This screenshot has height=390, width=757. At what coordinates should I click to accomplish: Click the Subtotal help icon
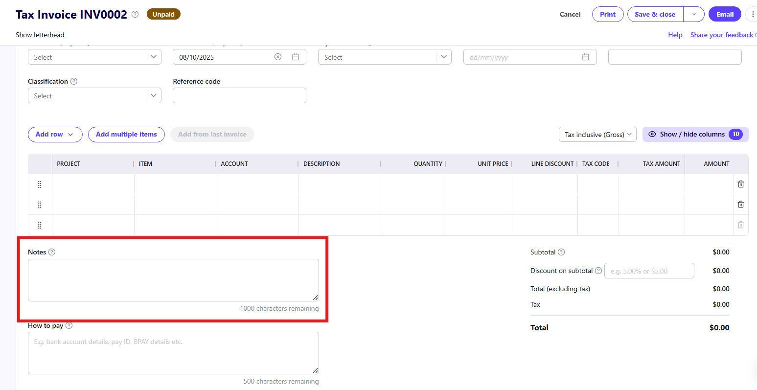[x=561, y=252]
